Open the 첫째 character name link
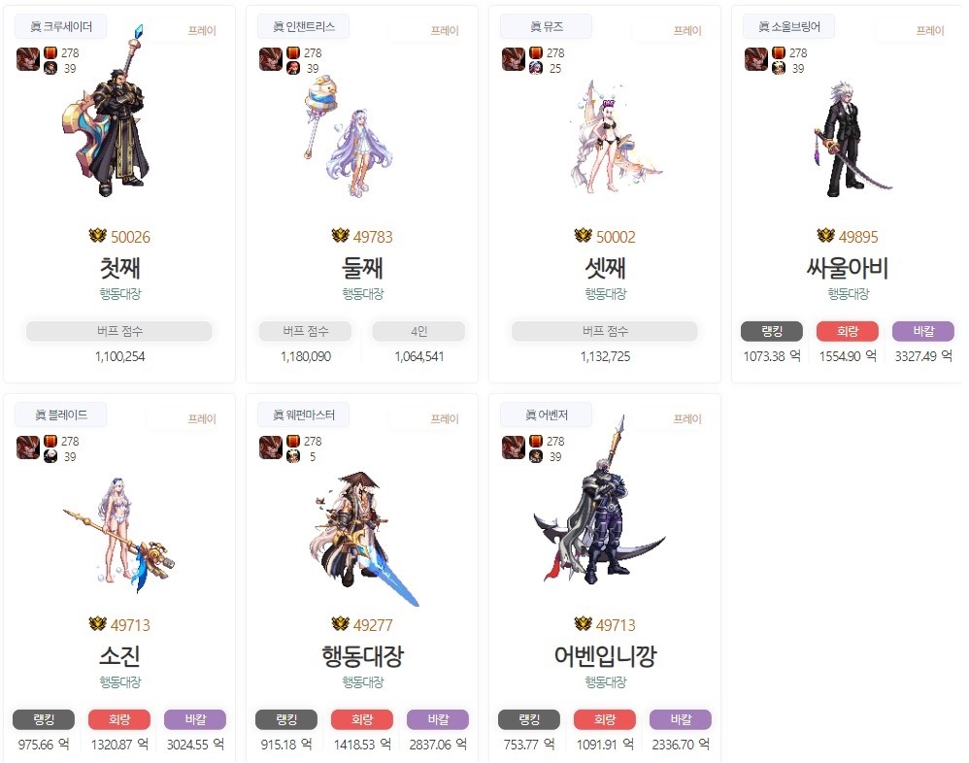 119,268
